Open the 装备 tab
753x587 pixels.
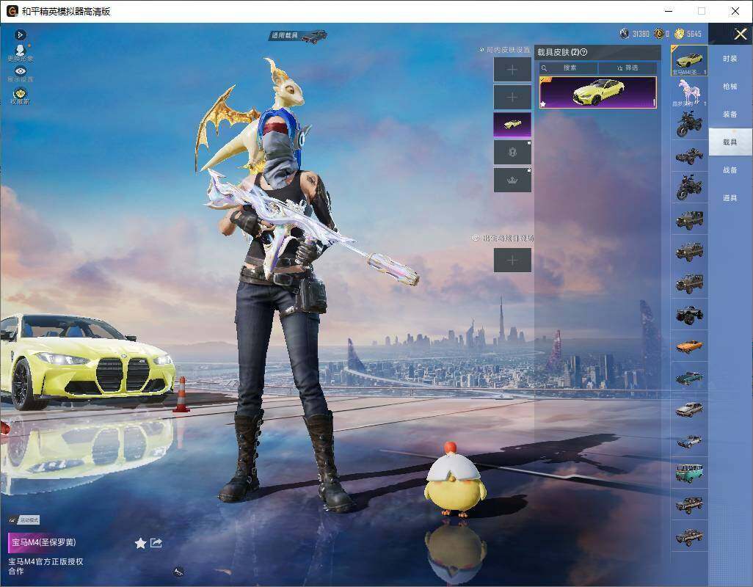730,114
